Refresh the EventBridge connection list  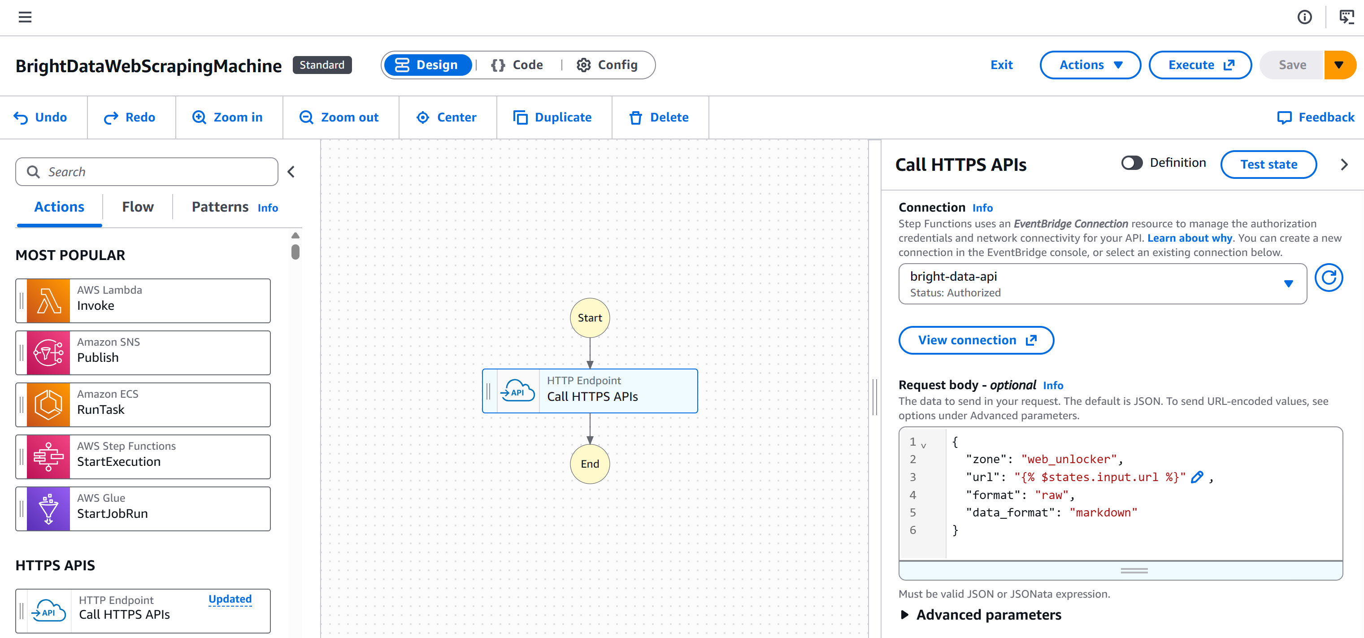click(1329, 278)
